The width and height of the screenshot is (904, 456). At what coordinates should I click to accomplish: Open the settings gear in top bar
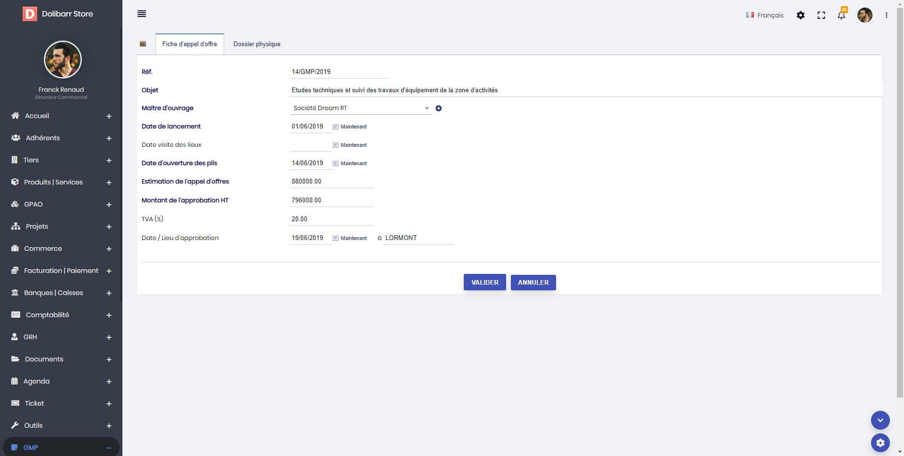click(800, 16)
